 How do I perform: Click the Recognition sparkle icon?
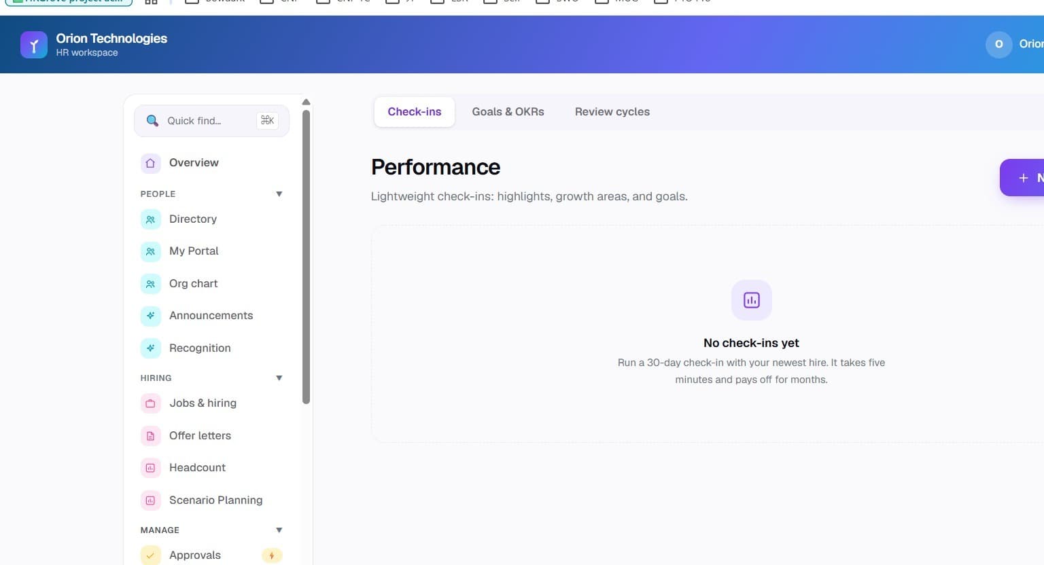pyautogui.click(x=150, y=348)
